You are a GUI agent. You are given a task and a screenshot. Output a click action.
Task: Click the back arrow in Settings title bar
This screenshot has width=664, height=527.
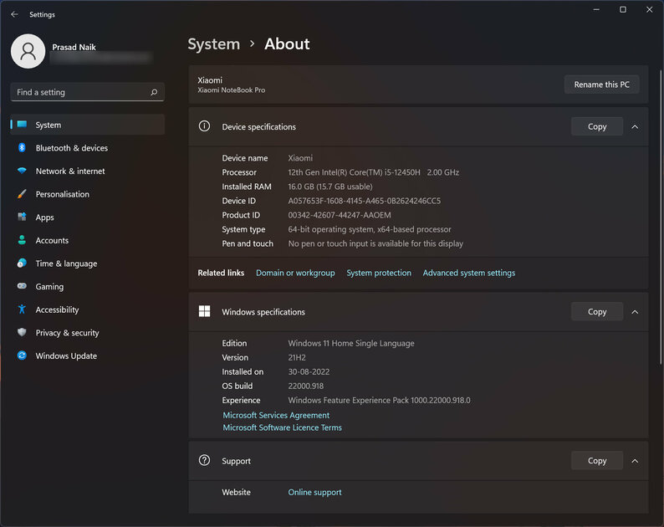click(14, 14)
